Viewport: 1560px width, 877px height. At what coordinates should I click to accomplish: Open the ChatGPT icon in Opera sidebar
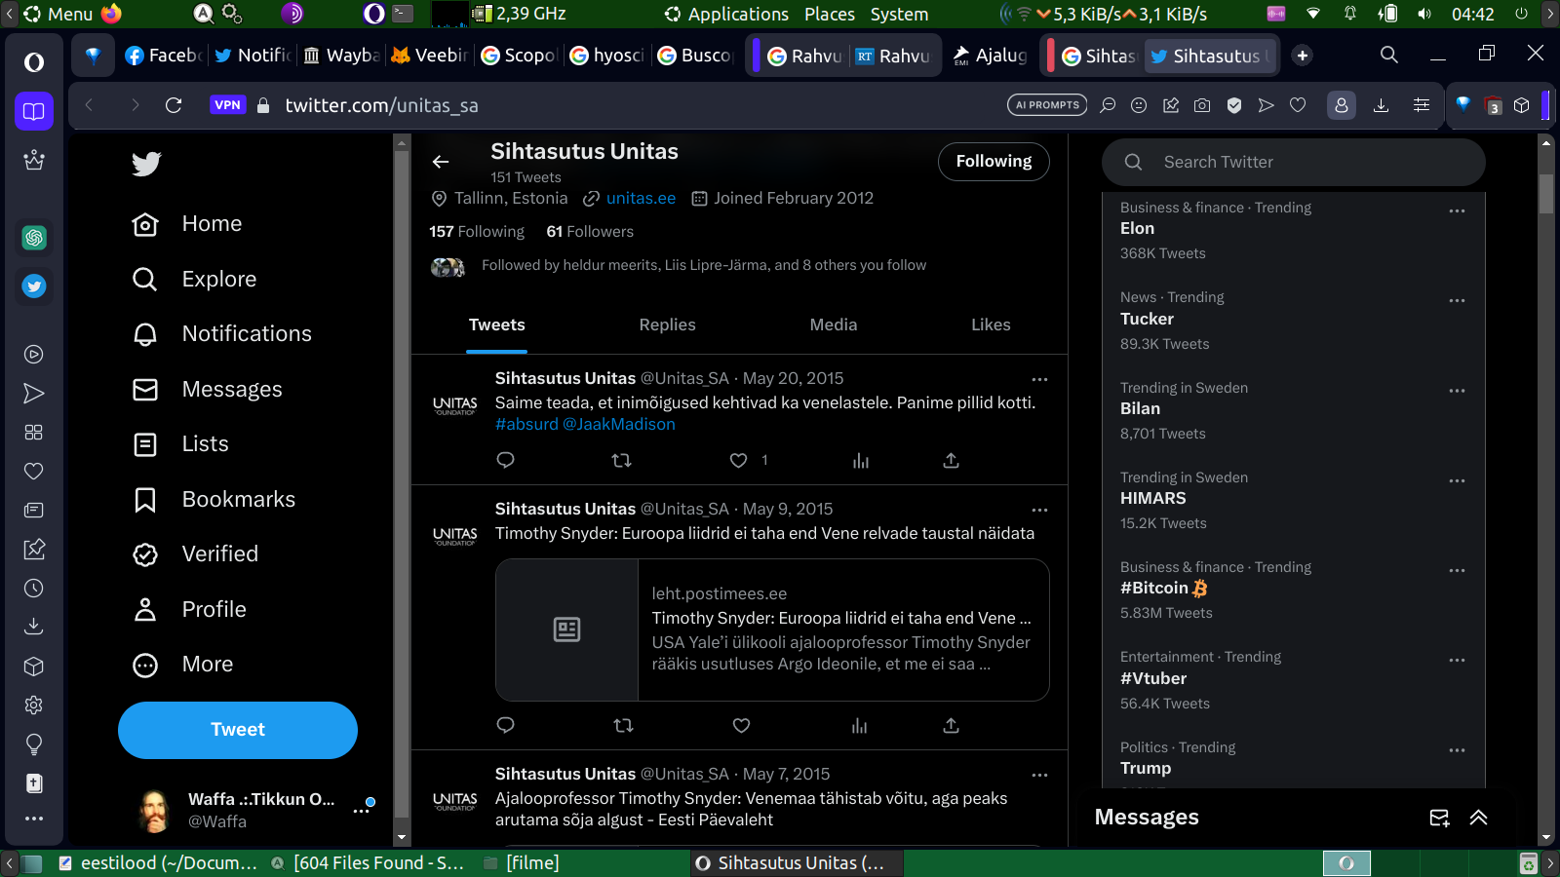pos(34,238)
